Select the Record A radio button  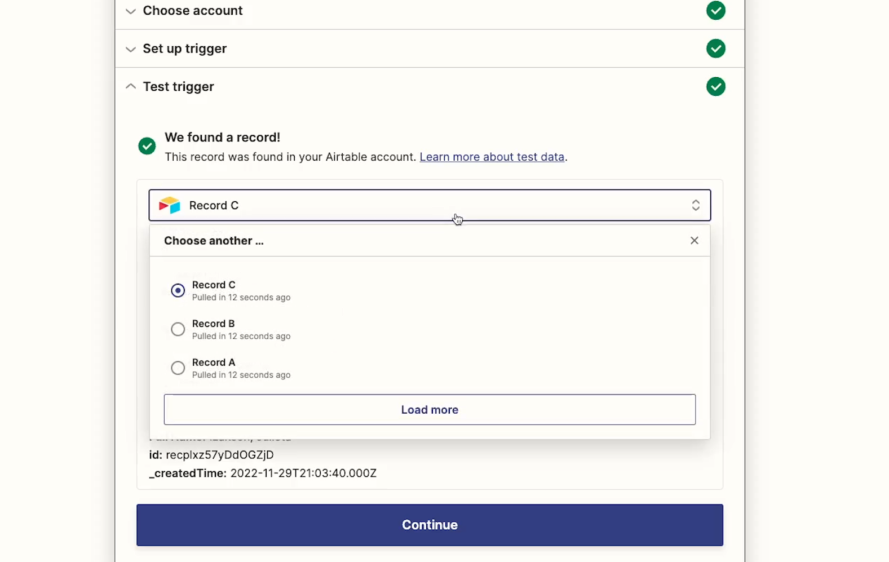tap(178, 368)
